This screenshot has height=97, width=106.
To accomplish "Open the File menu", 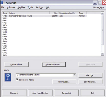I will pos(3,7).
